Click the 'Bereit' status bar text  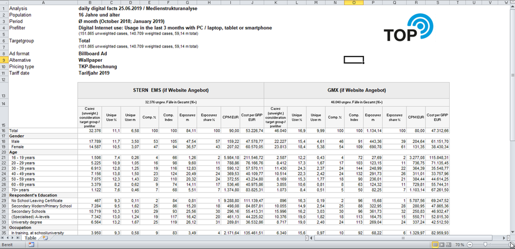pos(7,245)
